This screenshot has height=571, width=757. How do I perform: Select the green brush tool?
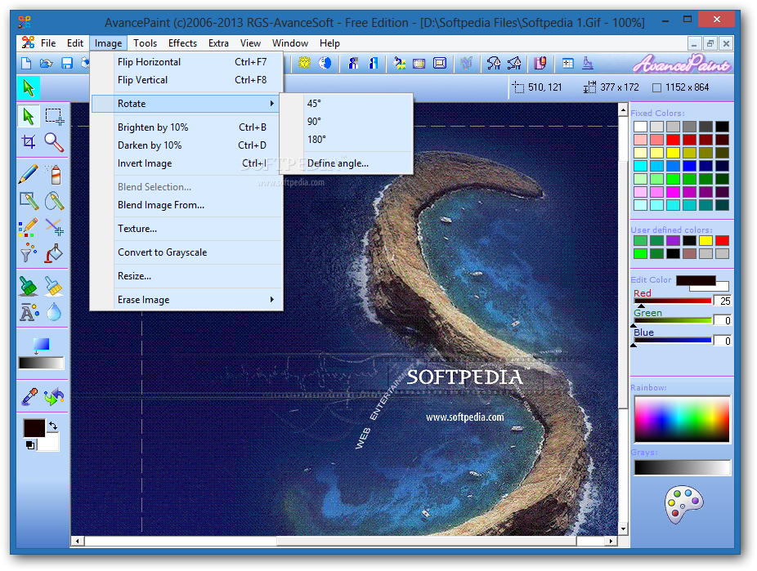click(29, 286)
